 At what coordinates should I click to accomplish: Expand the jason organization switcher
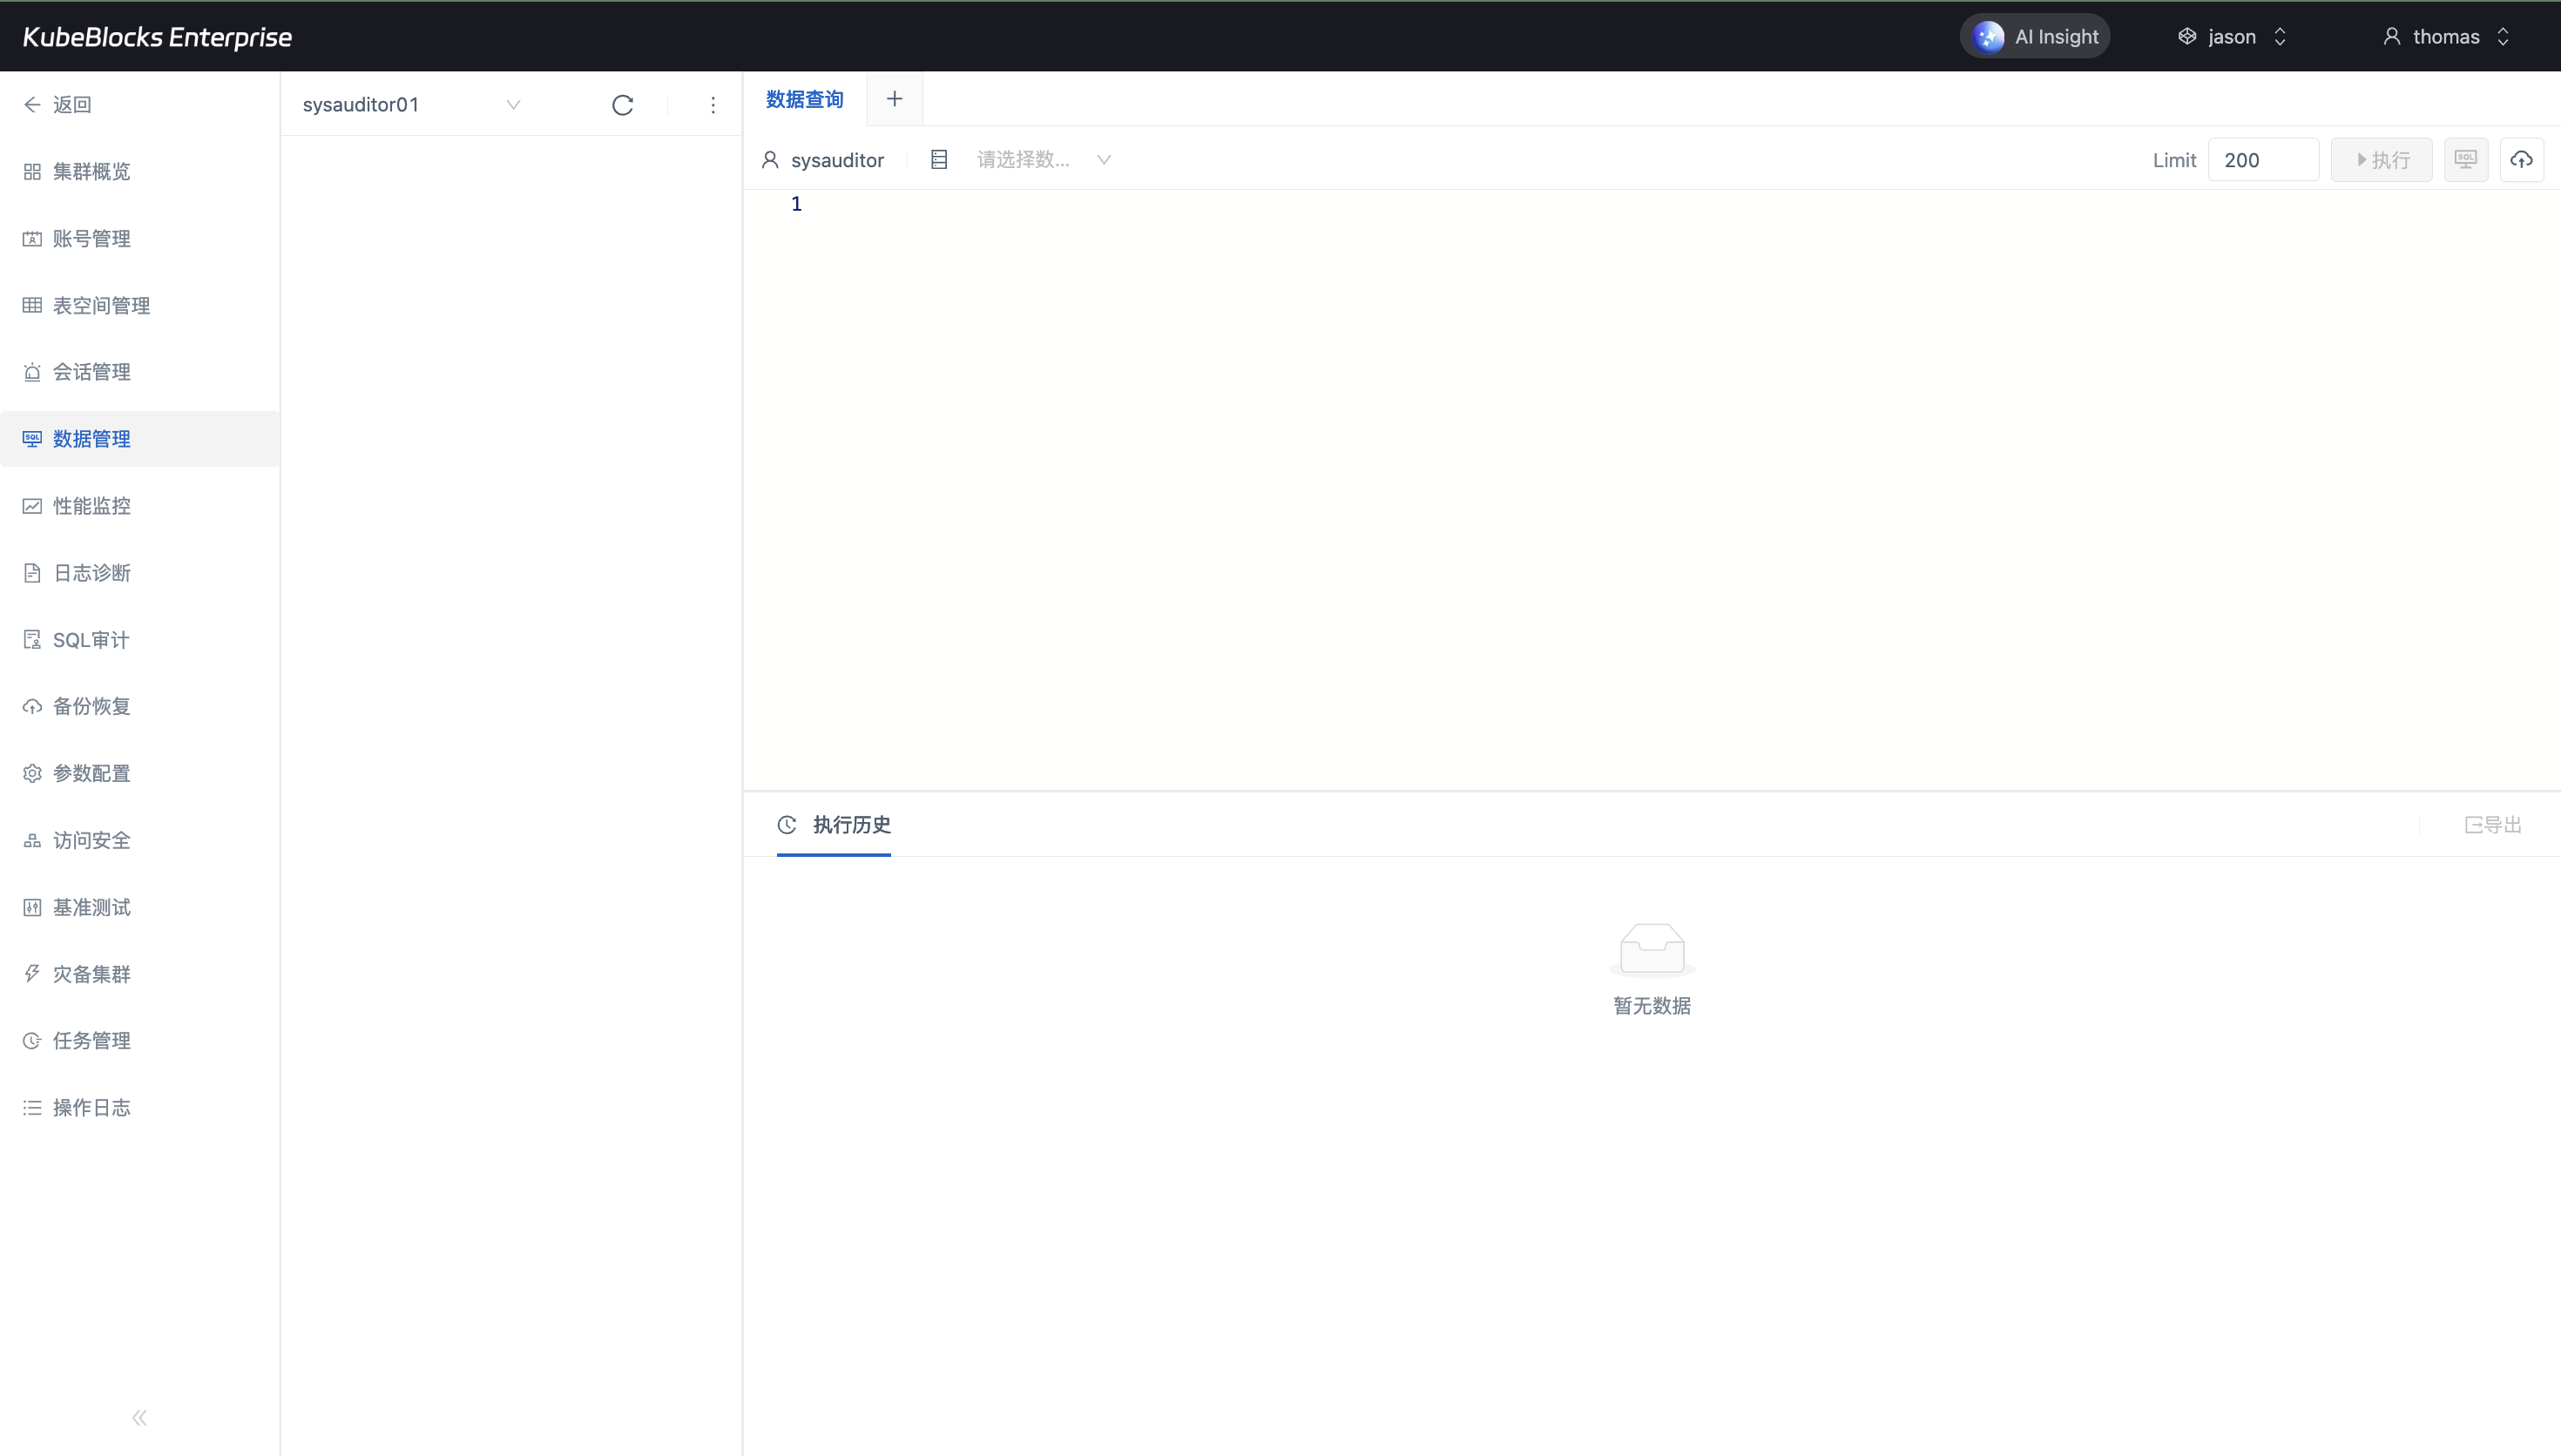coord(2232,37)
